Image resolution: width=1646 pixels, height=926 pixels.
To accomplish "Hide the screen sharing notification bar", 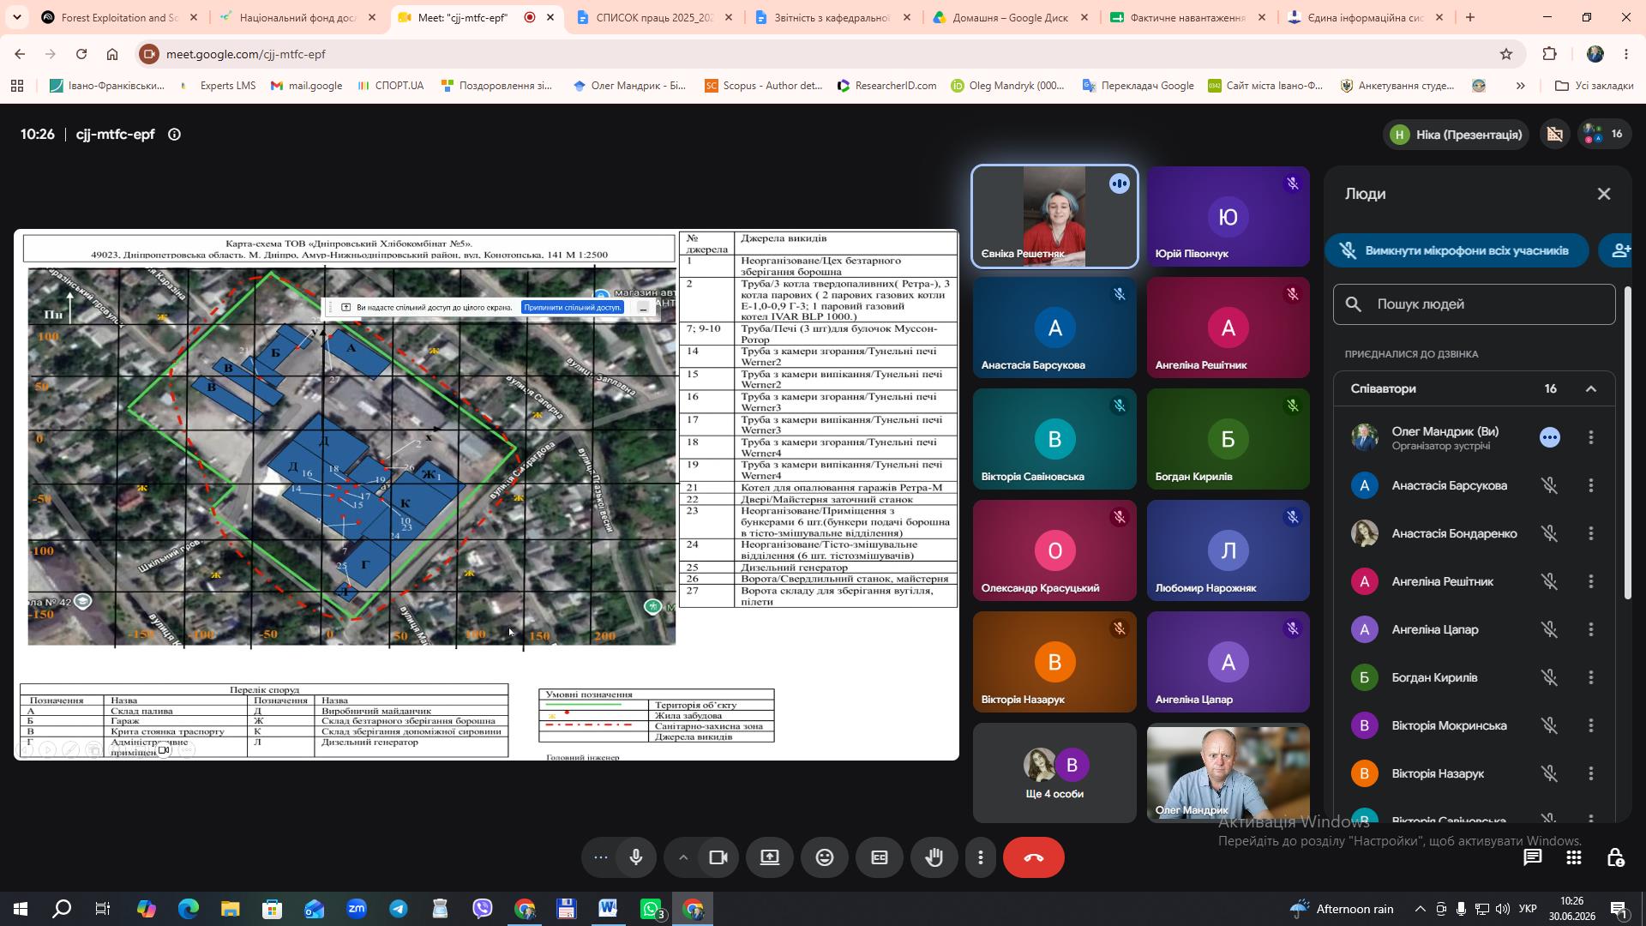I will [x=643, y=308].
